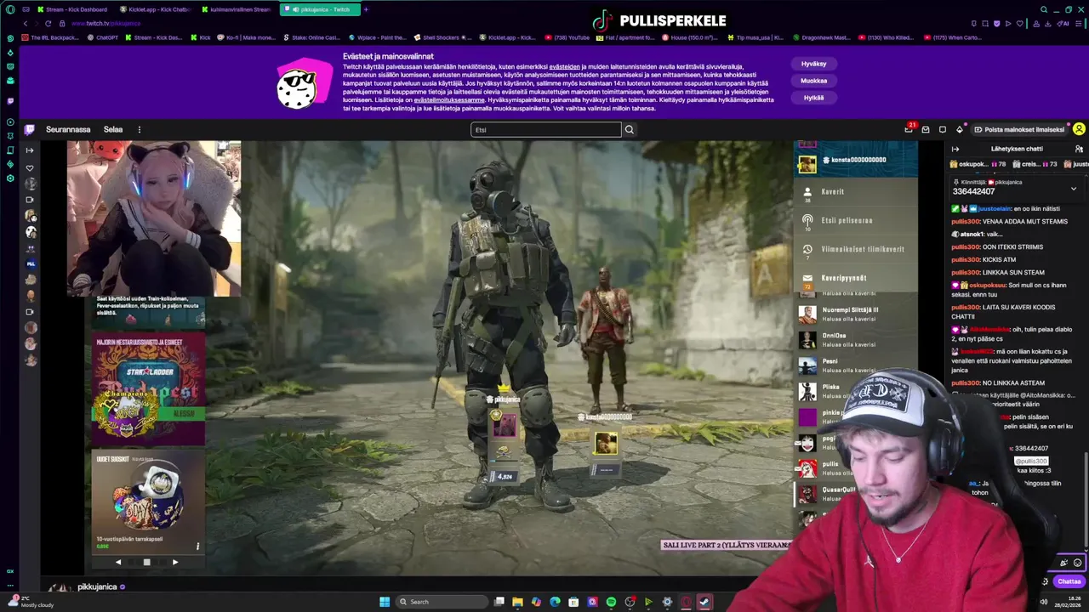Click Kaveripyynnöt in game friends panel
Screen dimensions: 1089x612
[855, 278]
